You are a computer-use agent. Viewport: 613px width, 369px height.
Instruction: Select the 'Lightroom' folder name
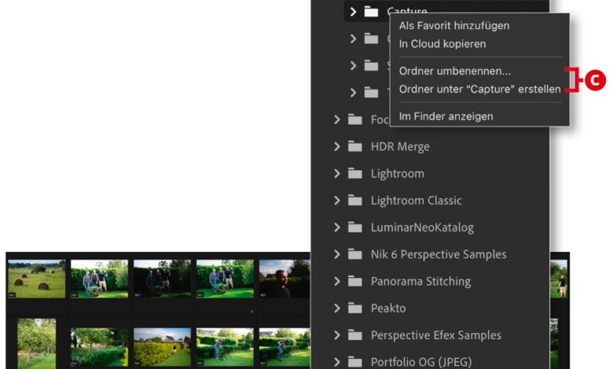point(397,174)
